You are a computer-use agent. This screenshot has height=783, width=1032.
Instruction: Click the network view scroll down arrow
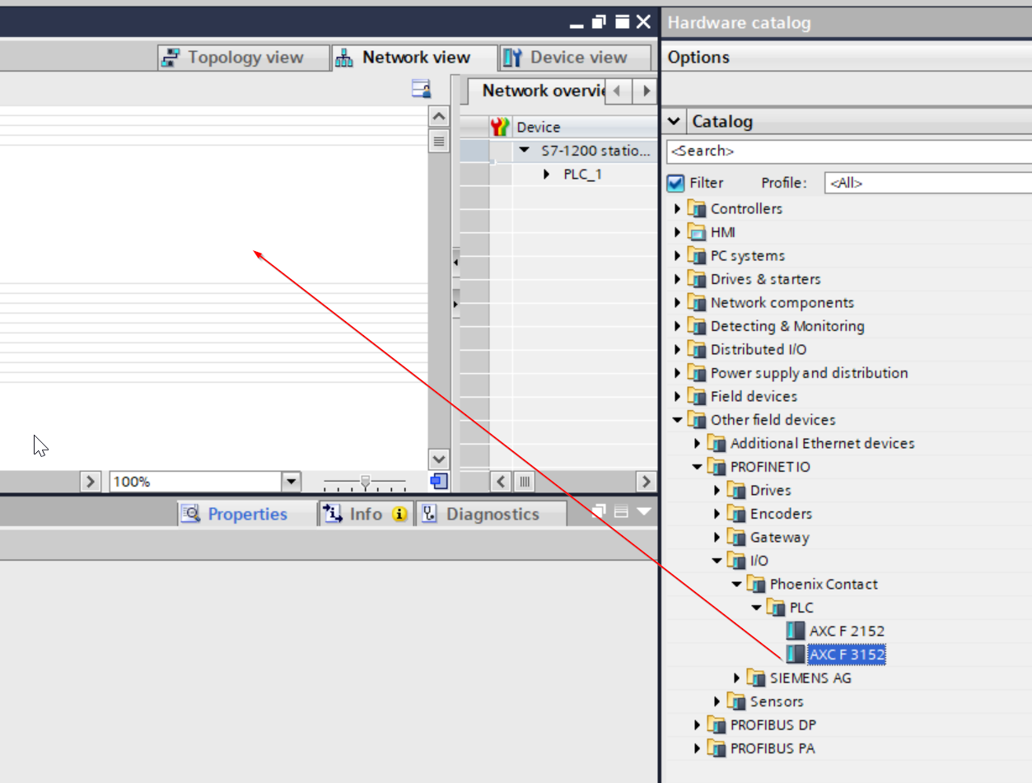(439, 459)
